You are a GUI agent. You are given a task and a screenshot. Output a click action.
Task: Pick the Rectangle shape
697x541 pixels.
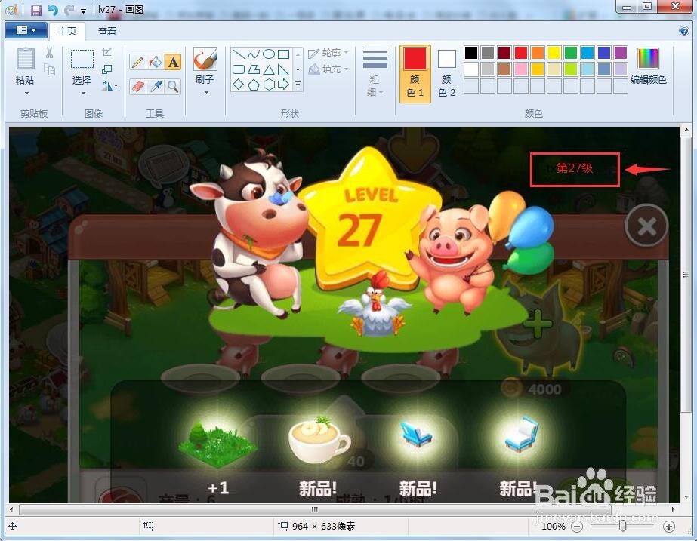(284, 54)
